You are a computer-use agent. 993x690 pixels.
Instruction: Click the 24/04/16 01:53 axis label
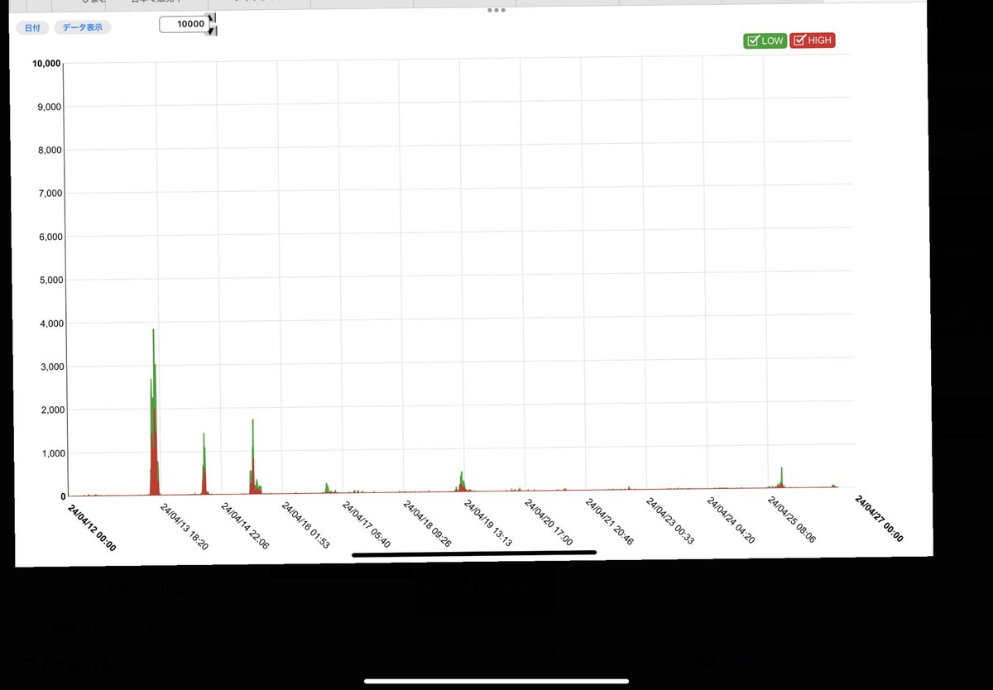(x=305, y=525)
